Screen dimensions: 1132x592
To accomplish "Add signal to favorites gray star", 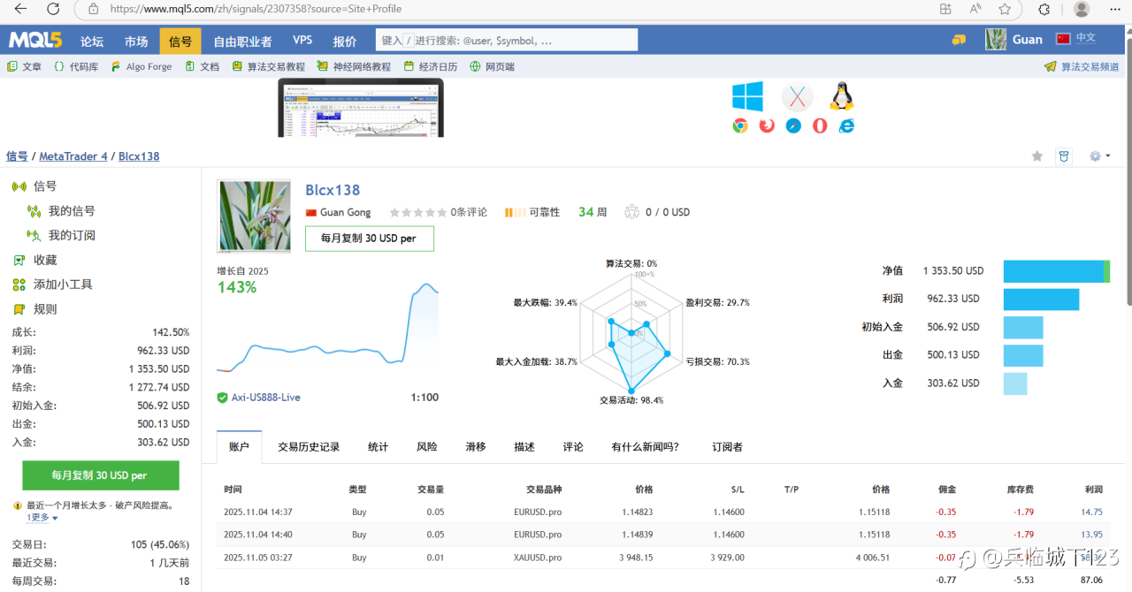I will click(1037, 156).
